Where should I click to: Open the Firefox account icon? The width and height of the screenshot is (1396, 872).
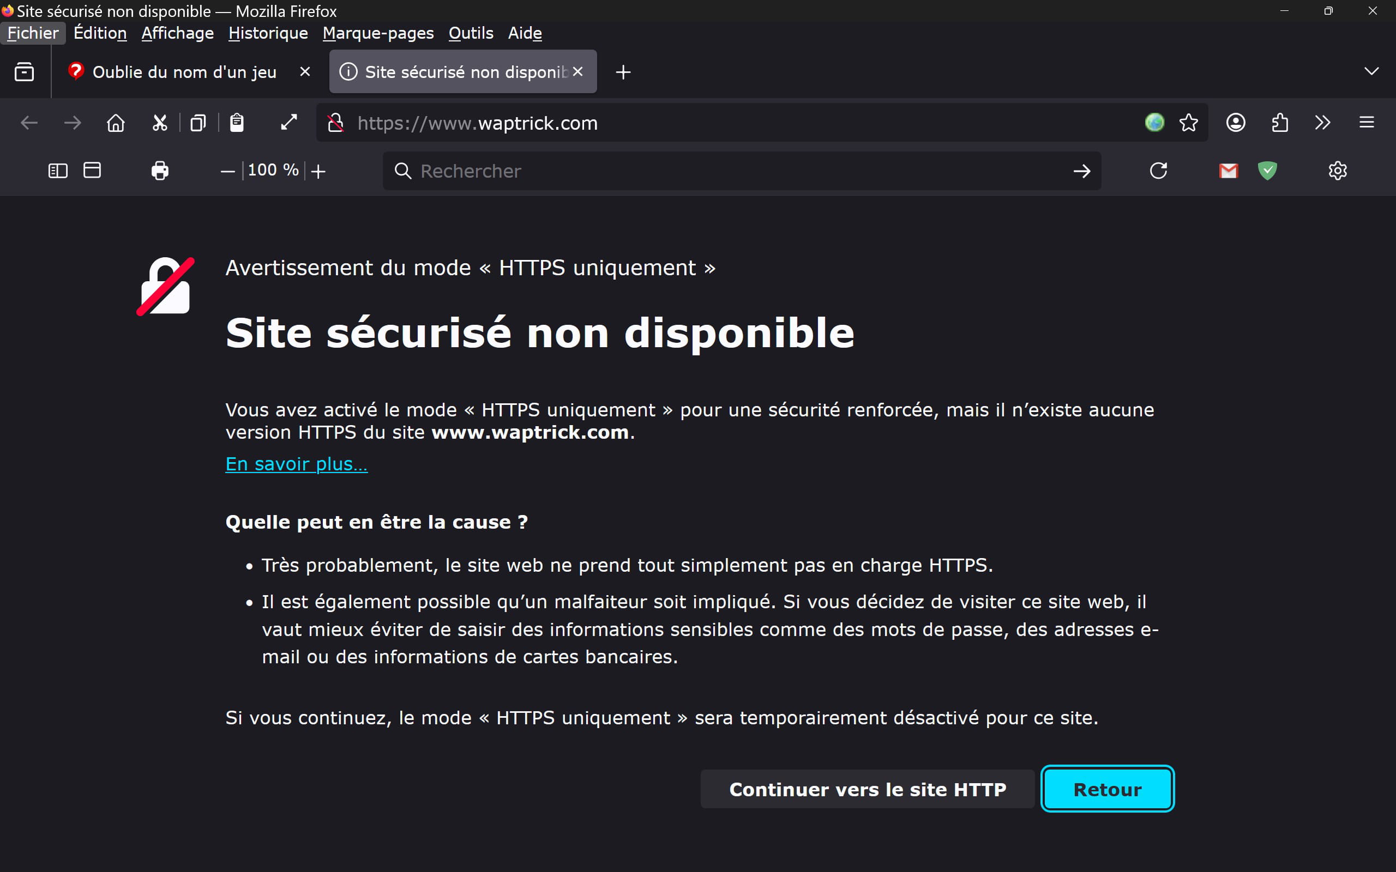tap(1236, 123)
